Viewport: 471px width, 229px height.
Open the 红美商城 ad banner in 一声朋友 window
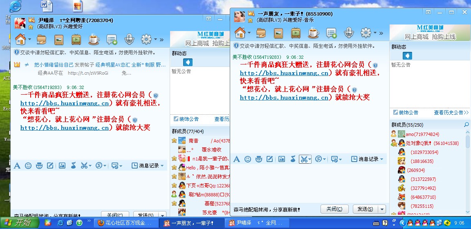[430, 32]
